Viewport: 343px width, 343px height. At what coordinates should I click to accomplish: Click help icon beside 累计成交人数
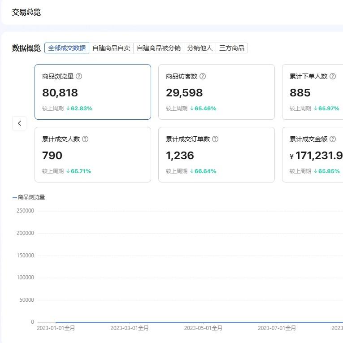(85, 139)
